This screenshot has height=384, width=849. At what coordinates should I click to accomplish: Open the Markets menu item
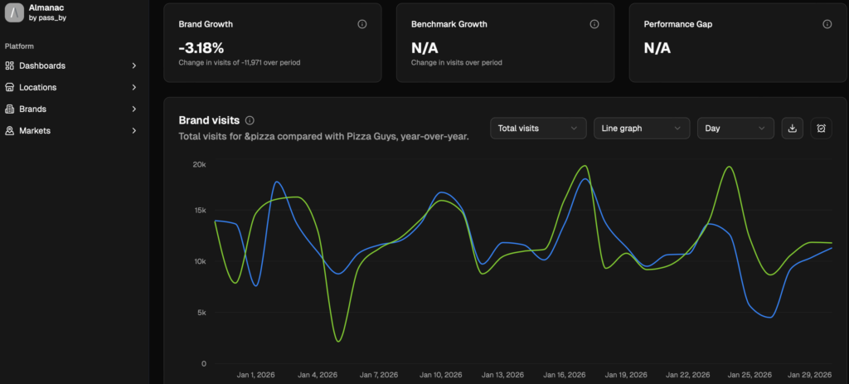pyautogui.click(x=35, y=130)
